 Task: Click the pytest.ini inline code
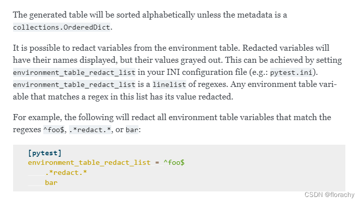point(291,72)
